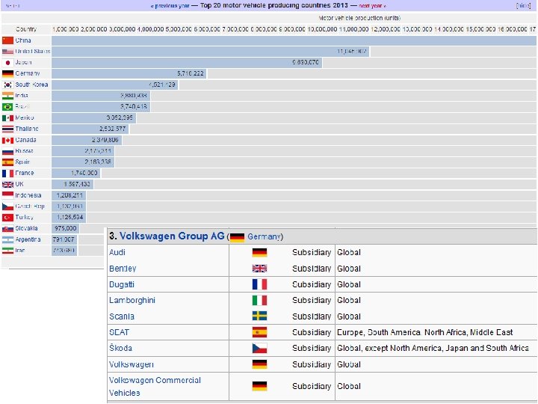Open the Audi brand link

(x=117, y=253)
